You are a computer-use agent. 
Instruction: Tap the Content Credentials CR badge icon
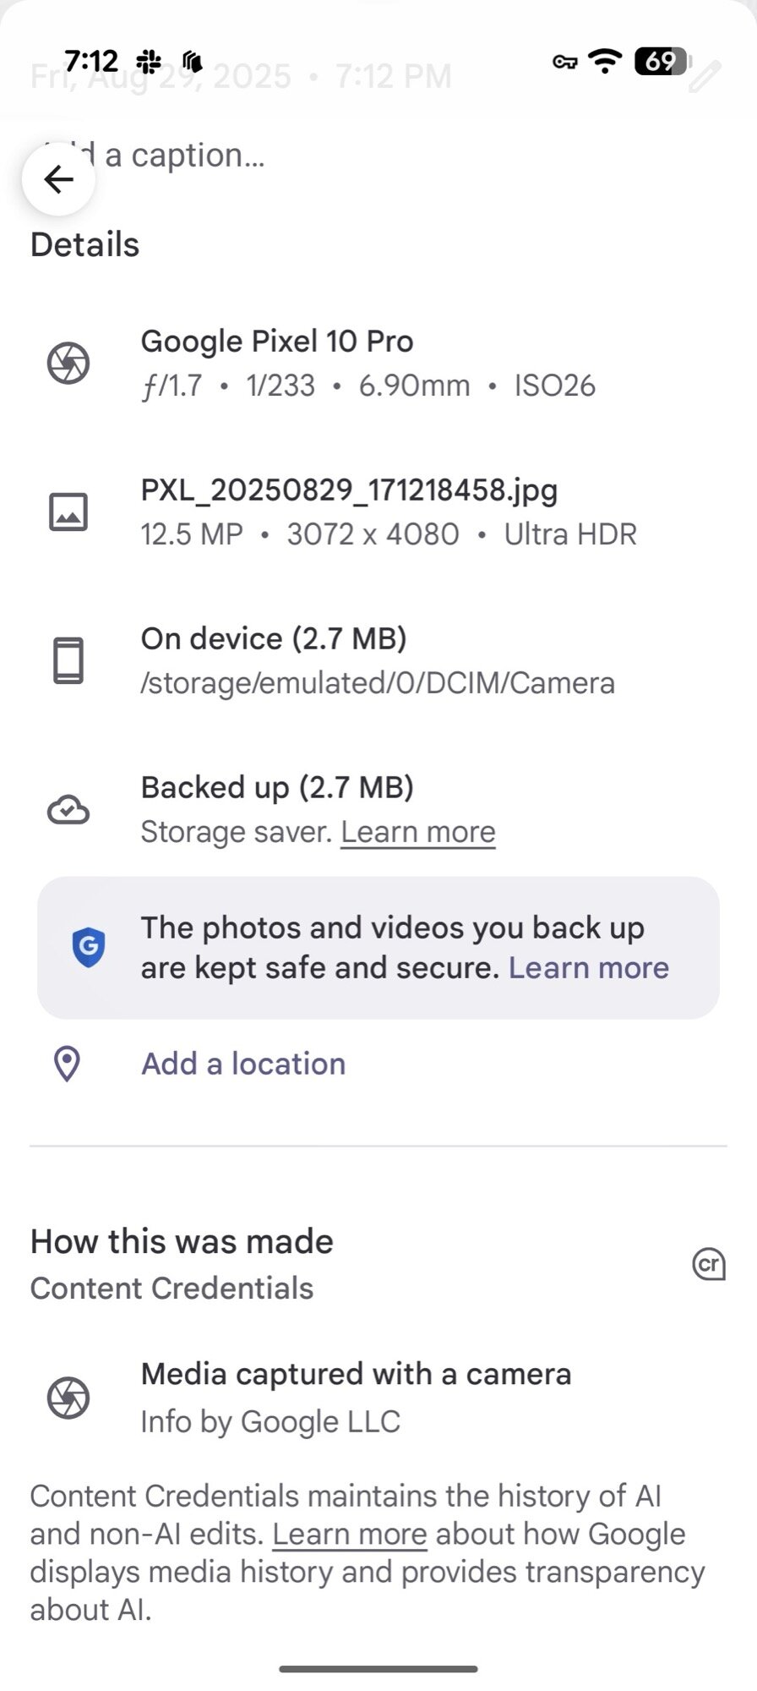tap(708, 1264)
